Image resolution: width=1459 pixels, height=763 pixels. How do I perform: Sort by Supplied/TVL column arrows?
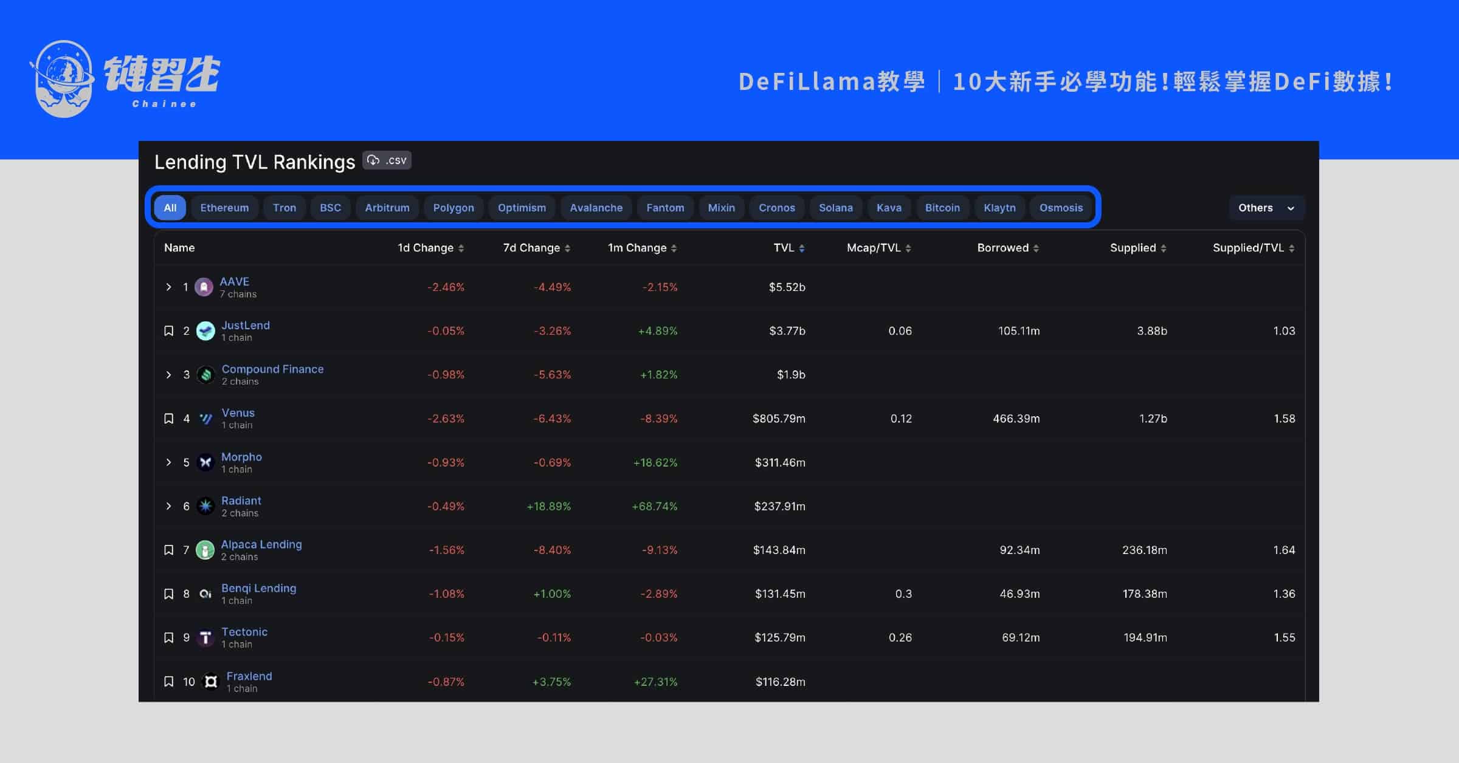[1291, 248]
